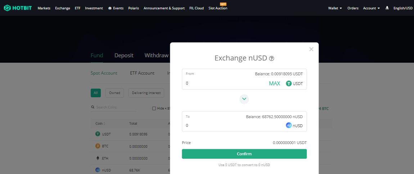Click the BTC total 0.00000000 cell

(x=138, y=146)
